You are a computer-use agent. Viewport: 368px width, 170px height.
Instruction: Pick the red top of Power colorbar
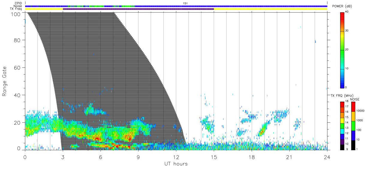point(342,15)
